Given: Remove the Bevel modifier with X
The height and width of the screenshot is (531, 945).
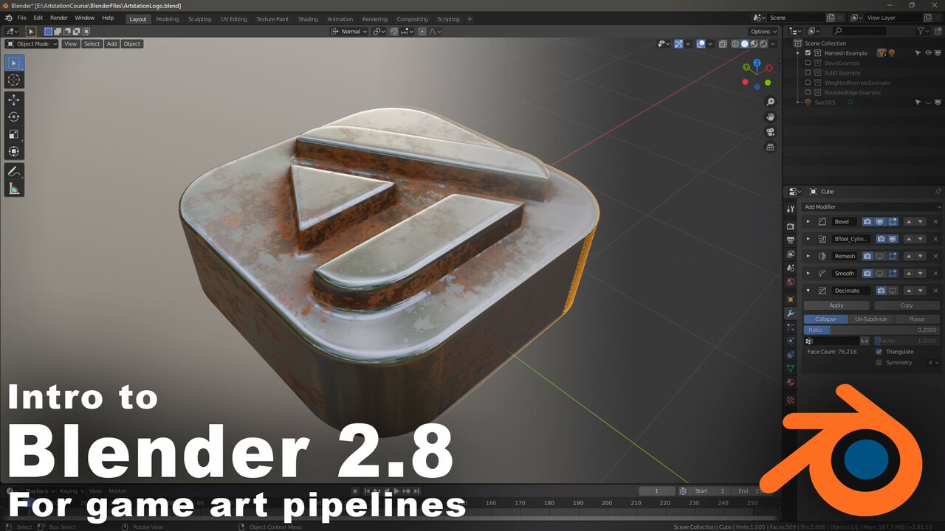Looking at the screenshot, I should (935, 221).
